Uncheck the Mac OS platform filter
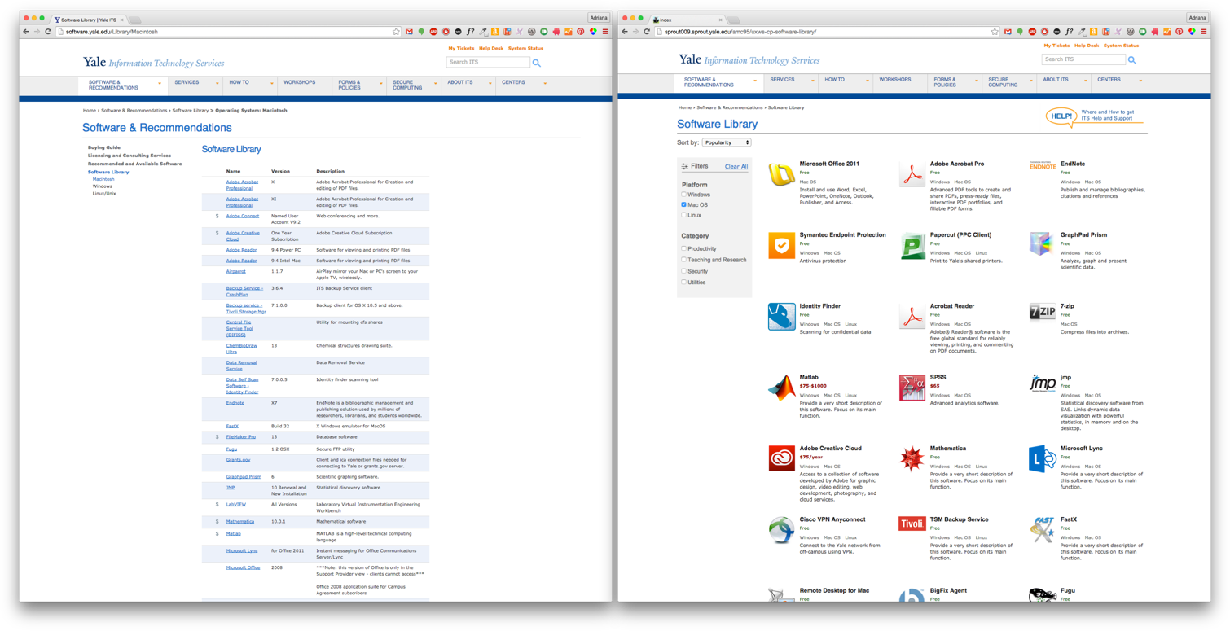This screenshot has height=631, width=1230. [683, 205]
